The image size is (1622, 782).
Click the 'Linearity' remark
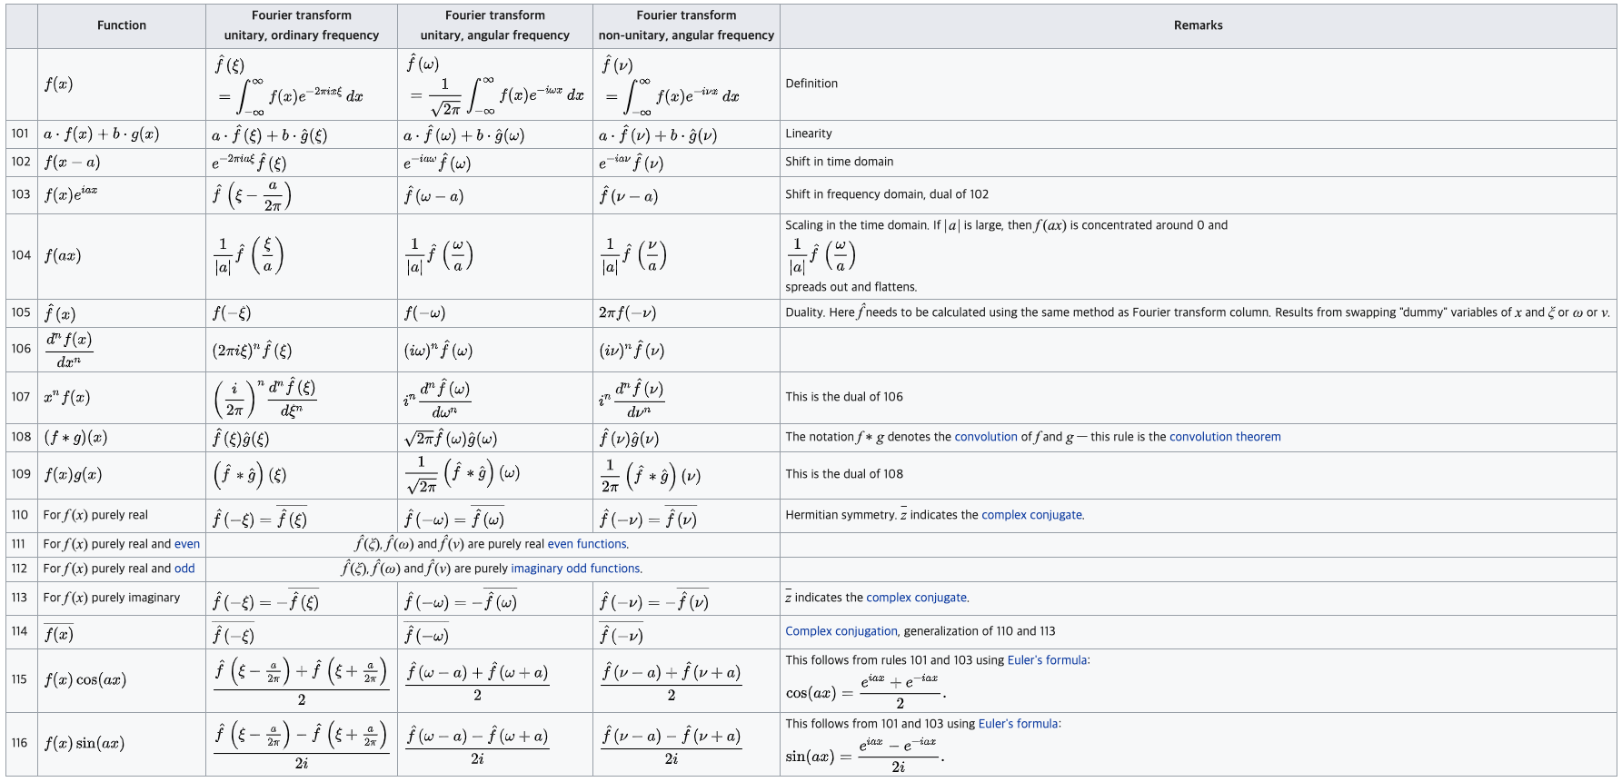[x=809, y=134]
